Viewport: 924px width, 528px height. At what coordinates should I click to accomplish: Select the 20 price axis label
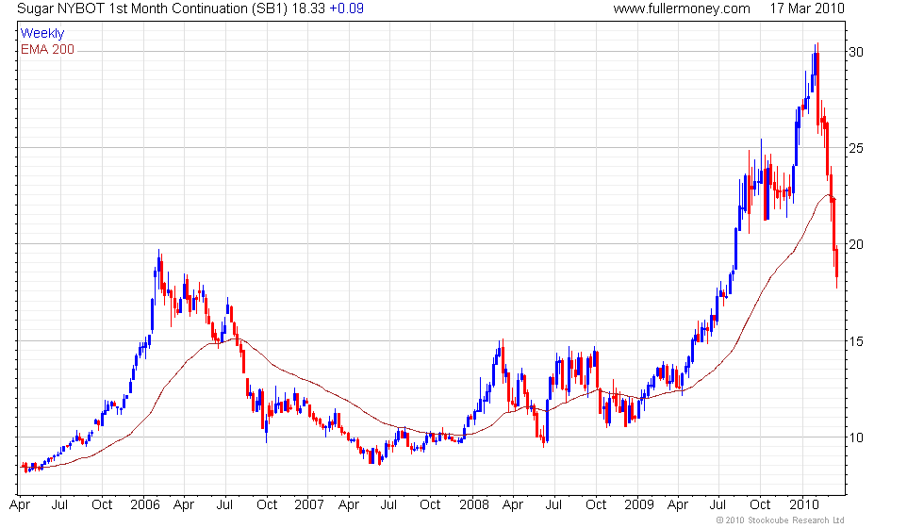856,244
